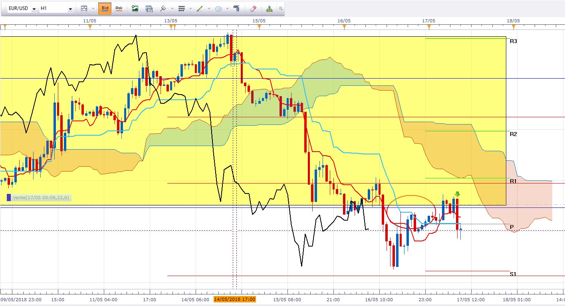Click the orange marker under the 17/05 date
The height and width of the screenshot is (306, 565).
pyautogui.click(x=429, y=27)
